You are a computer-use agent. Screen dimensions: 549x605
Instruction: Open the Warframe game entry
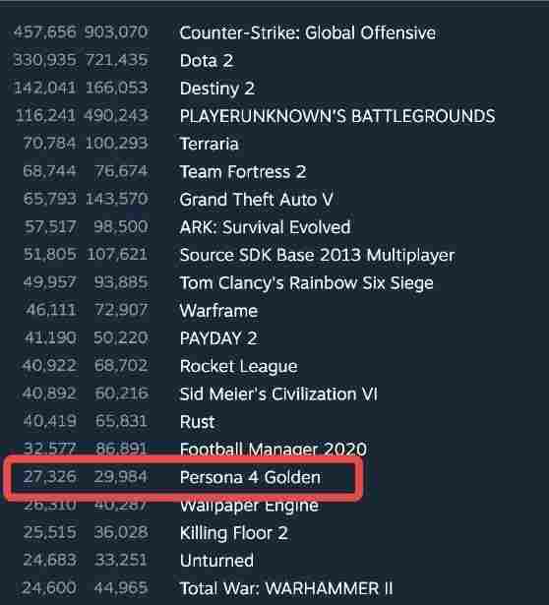(218, 311)
